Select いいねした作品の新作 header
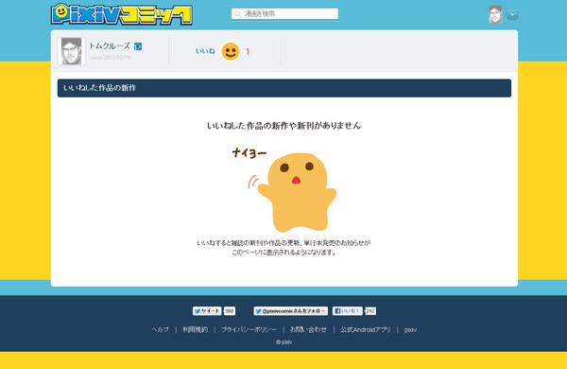 coord(284,88)
